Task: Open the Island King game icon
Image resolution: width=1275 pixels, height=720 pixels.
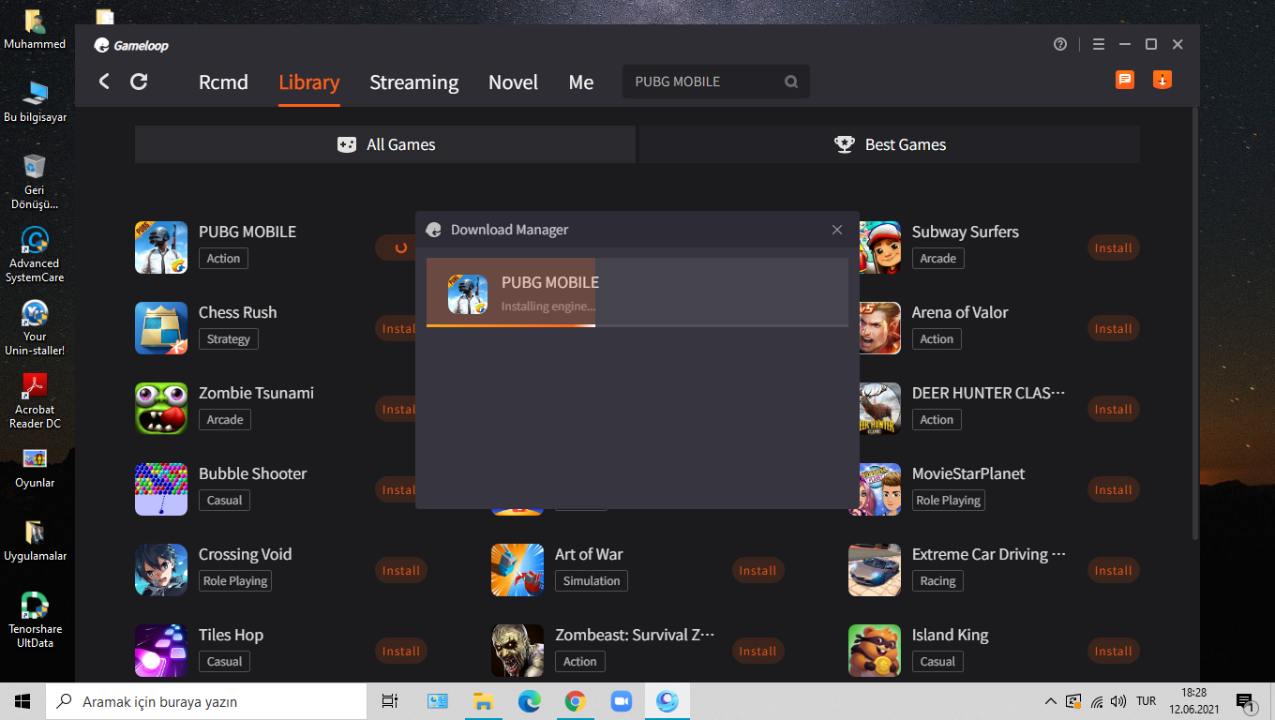Action: pos(875,651)
